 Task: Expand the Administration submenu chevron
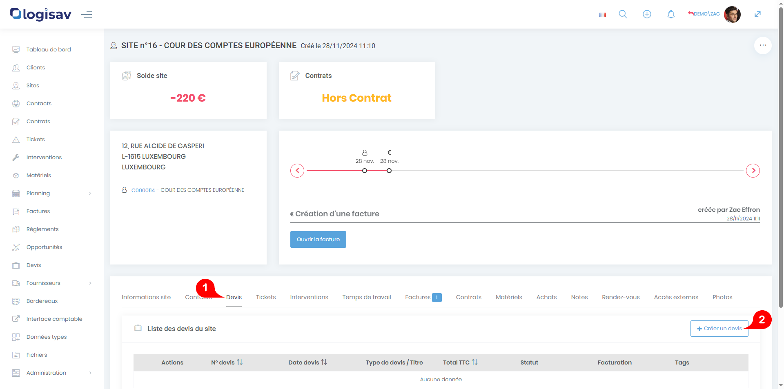pyautogui.click(x=90, y=373)
